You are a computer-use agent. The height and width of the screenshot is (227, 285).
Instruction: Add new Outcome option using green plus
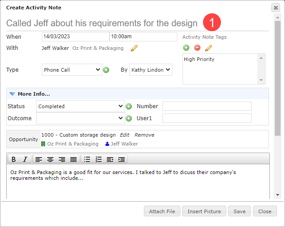129,118
